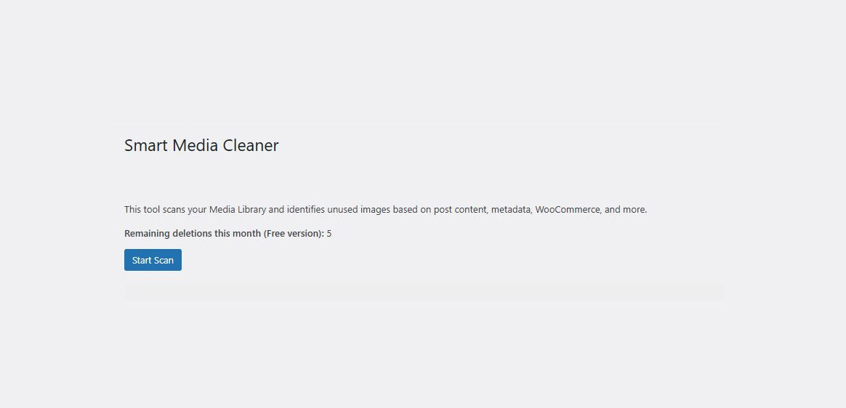Click the word Media in the heading

(x=196, y=145)
